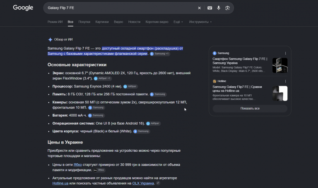
Task: Select the Все tab
Action: point(70,22)
